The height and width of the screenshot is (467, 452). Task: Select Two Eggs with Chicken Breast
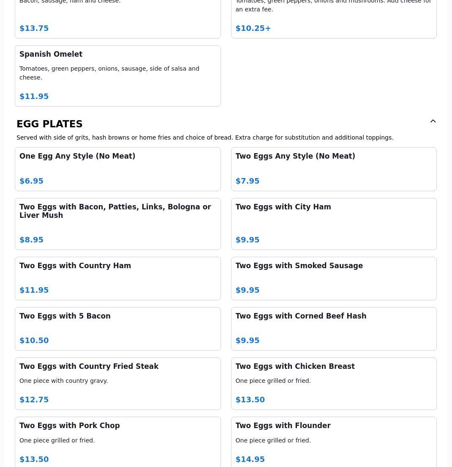pos(333,383)
